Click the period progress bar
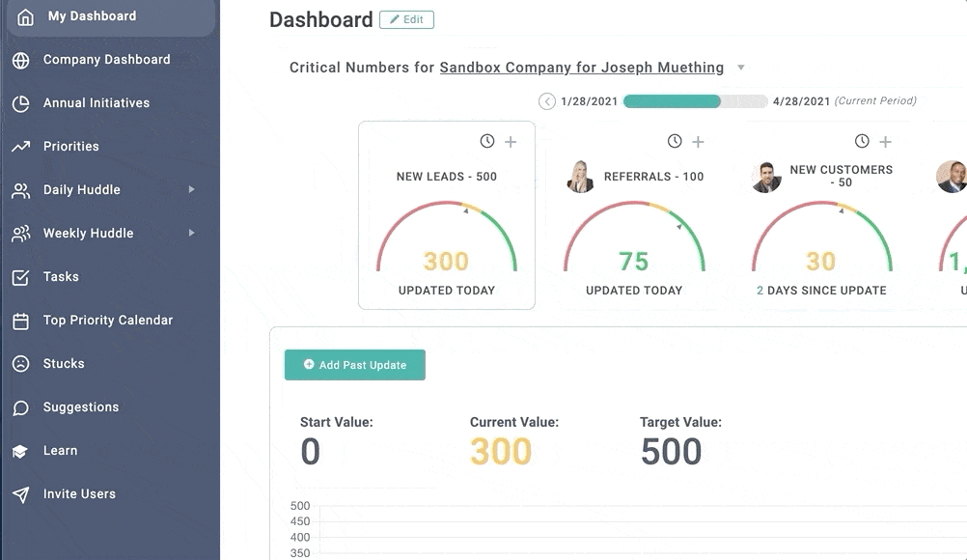 pyautogui.click(x=695, y=101)
